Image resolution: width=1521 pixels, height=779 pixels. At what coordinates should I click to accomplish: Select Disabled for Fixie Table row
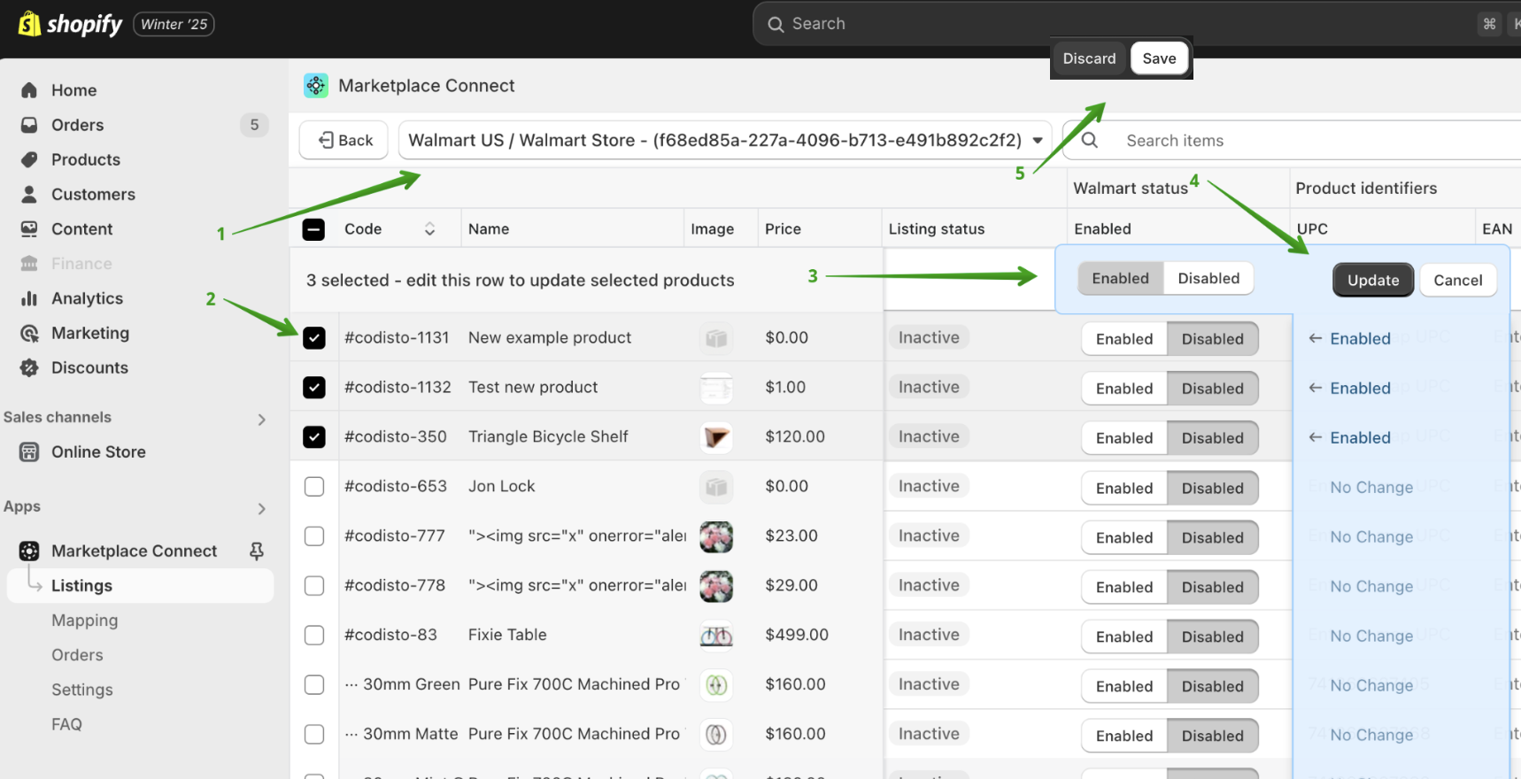click(1212, 637)
